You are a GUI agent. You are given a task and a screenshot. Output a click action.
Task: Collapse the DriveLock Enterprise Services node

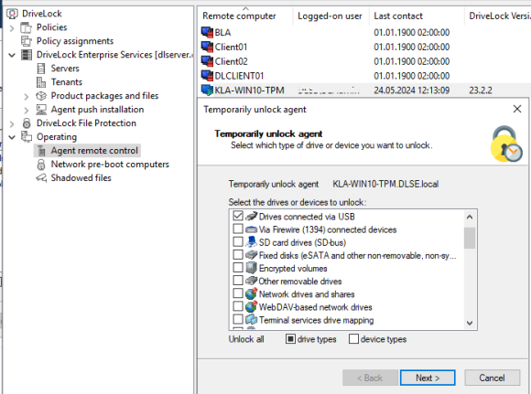(12, 55)
